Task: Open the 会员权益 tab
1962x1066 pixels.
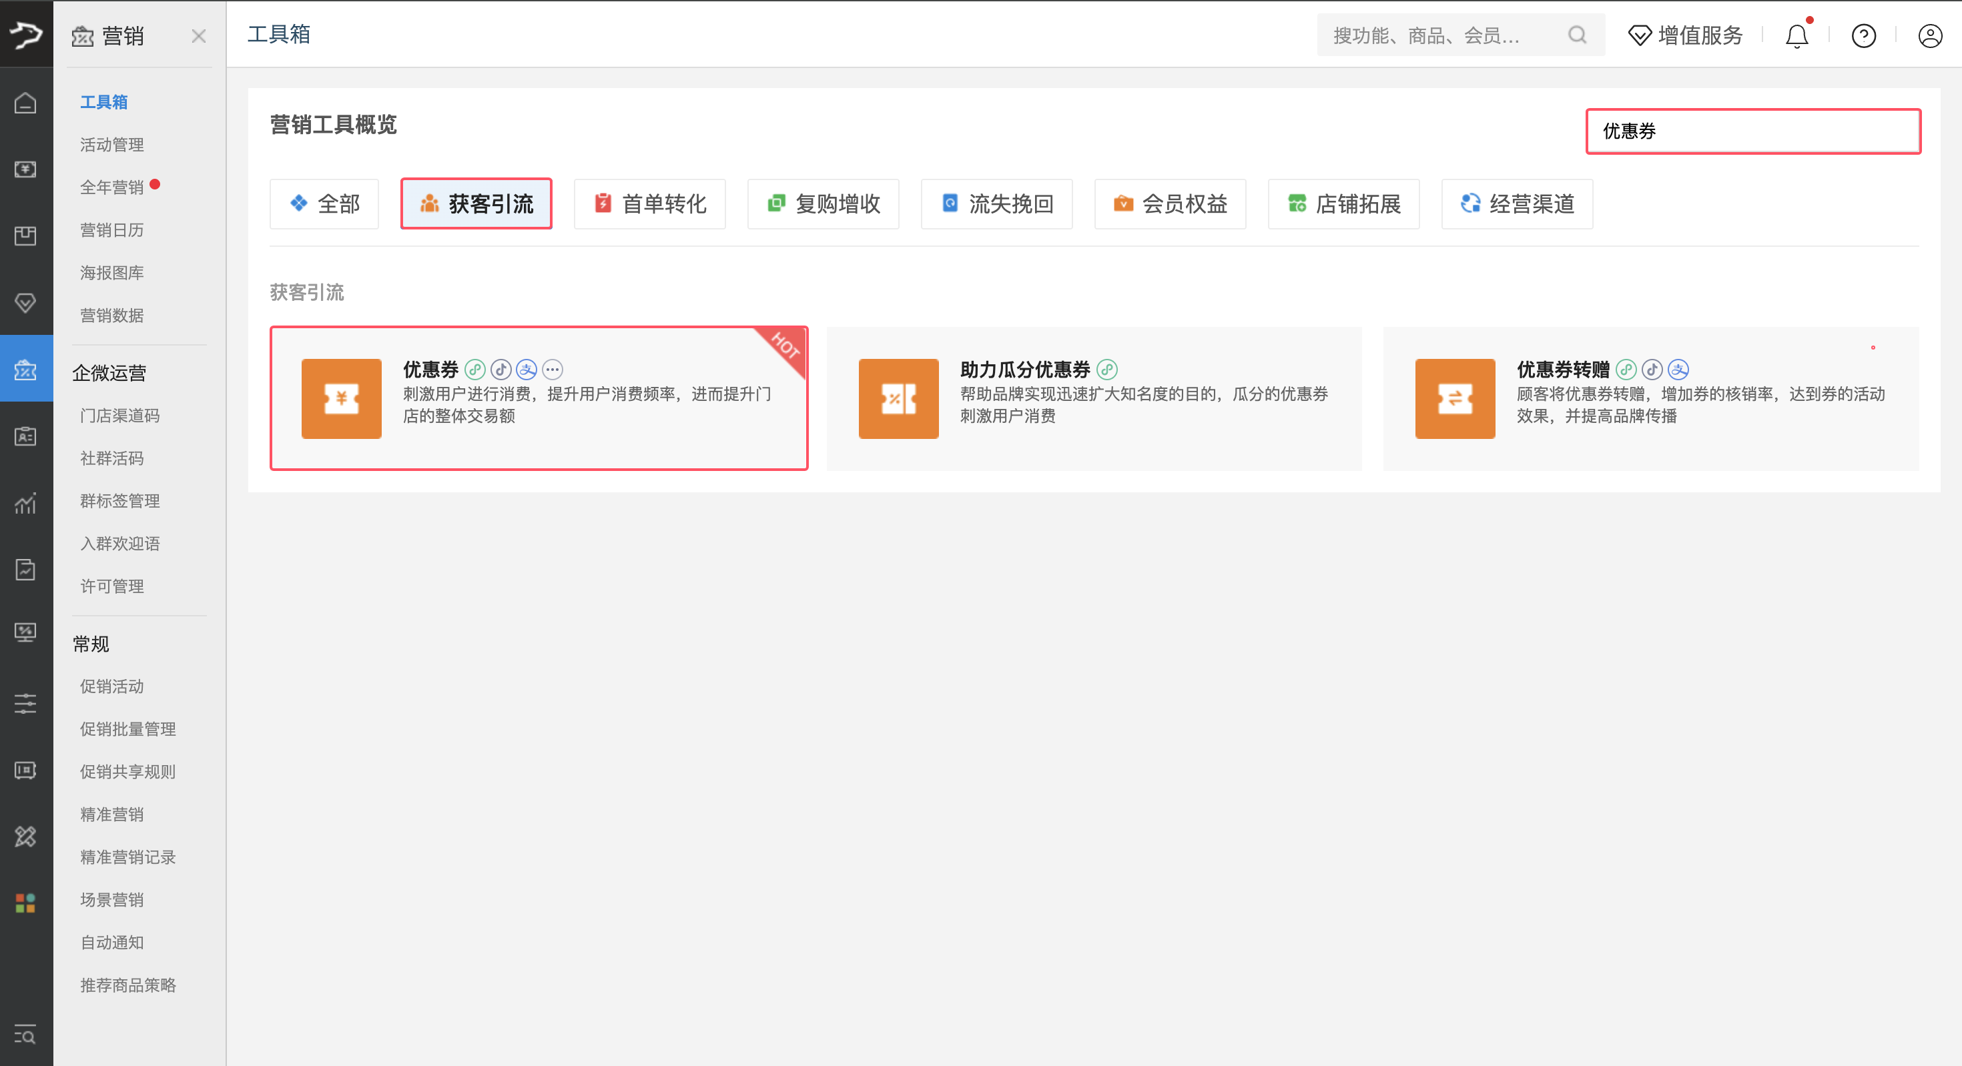Action: pos(1171,204)
